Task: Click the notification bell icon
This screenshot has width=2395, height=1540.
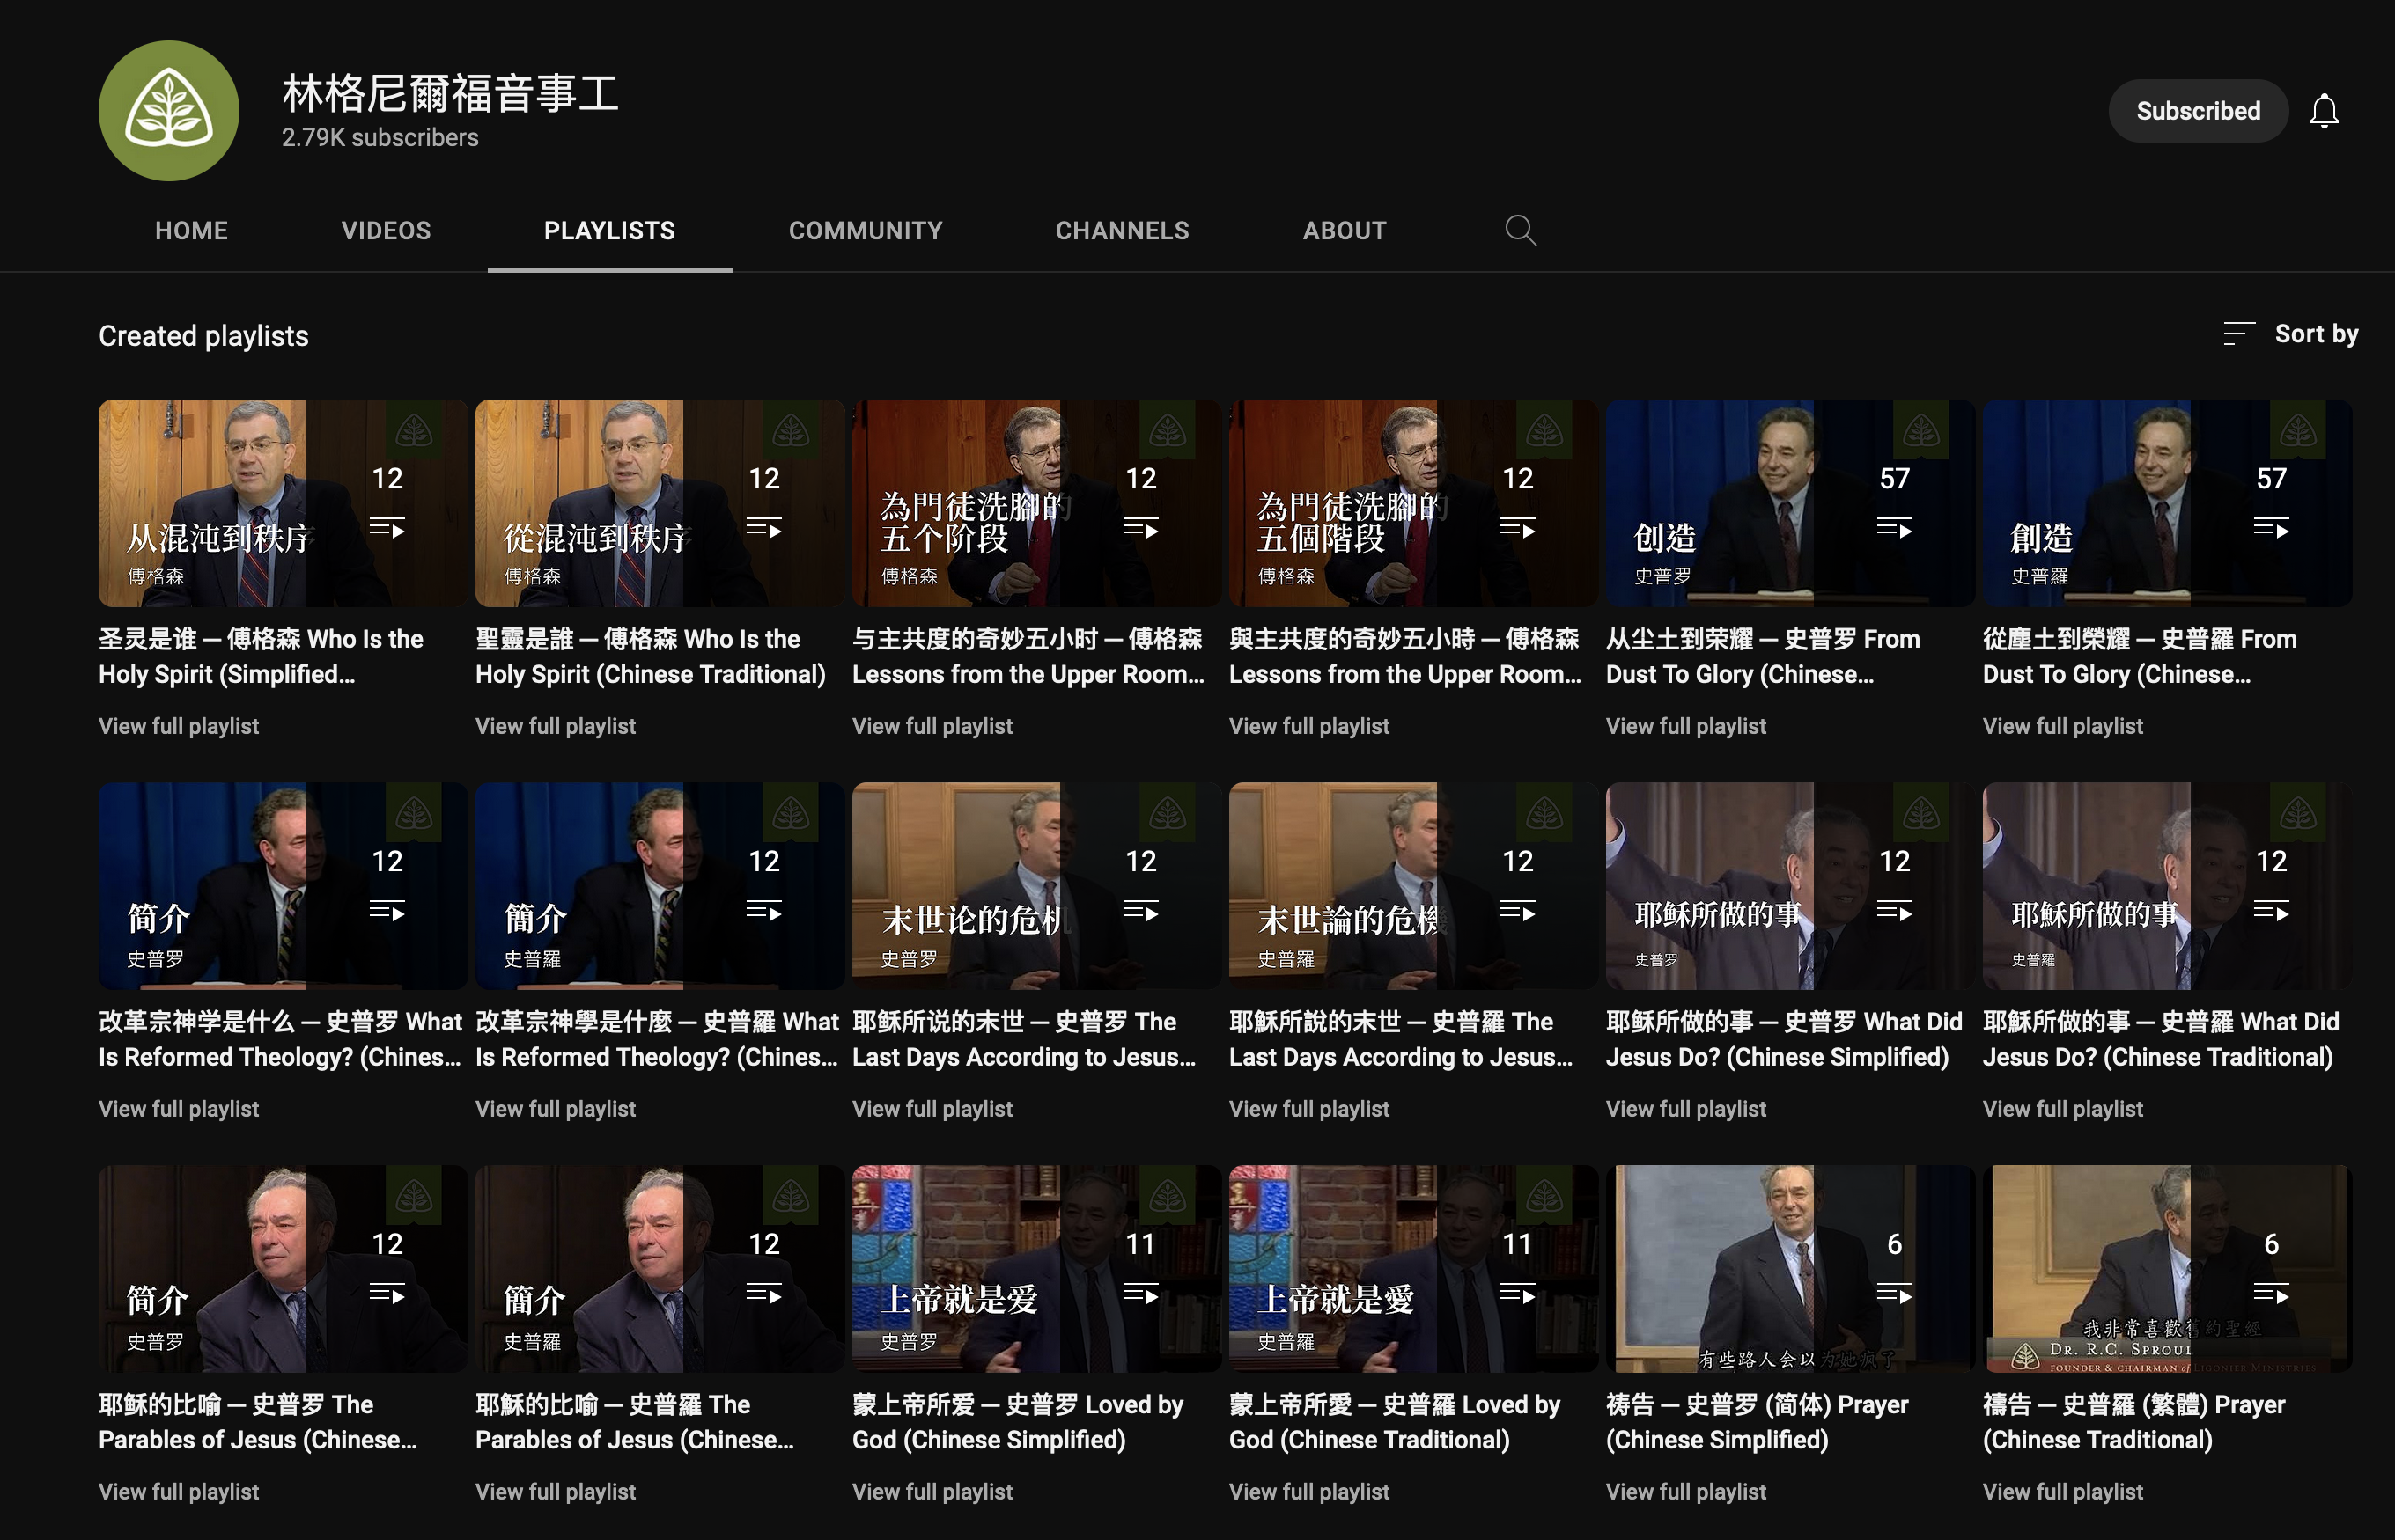Action: [2323, 111]
